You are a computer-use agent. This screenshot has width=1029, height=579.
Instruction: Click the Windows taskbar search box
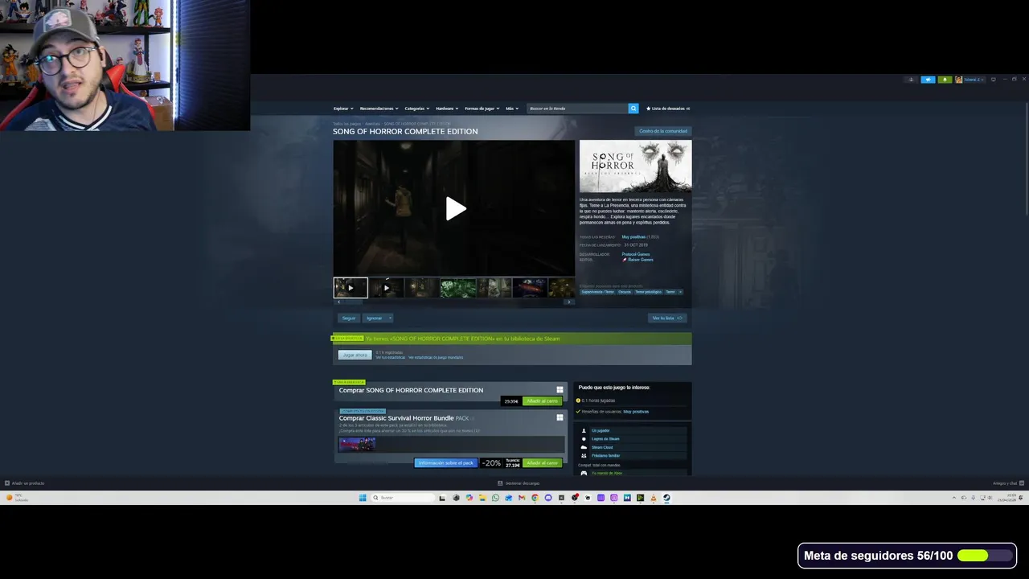click(x=402, y=498)
